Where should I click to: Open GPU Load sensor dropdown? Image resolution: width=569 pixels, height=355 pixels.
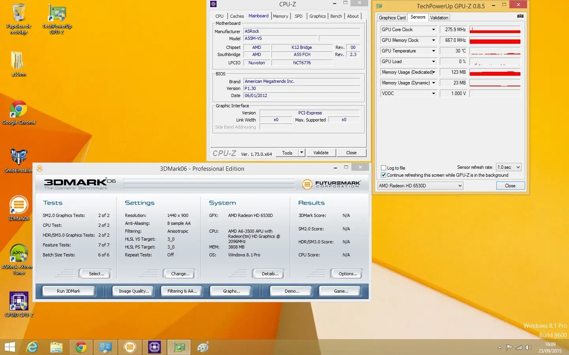point(433,62)
